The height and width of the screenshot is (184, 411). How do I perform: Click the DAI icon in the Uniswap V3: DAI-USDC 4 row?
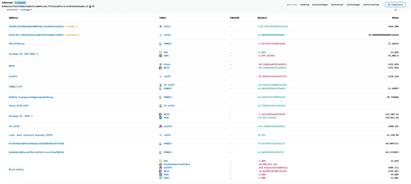[x=161, y=52]
